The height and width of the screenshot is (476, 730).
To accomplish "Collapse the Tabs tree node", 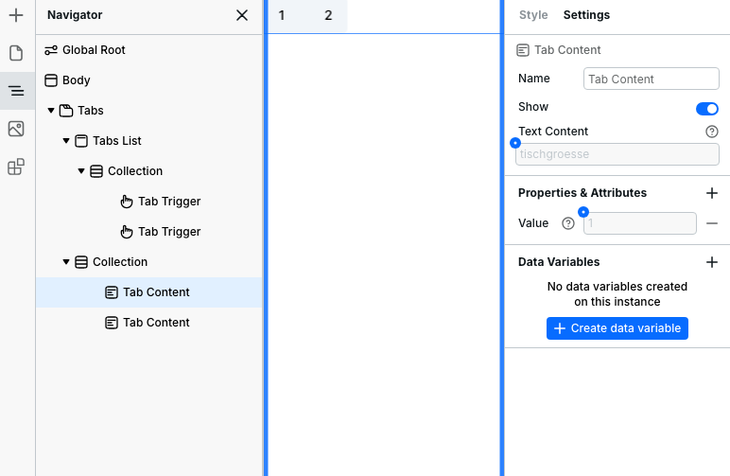I will (51, 111).
